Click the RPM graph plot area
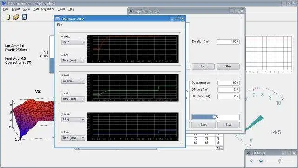The height and width of the screenshot is (168, 298). point(133,127)
